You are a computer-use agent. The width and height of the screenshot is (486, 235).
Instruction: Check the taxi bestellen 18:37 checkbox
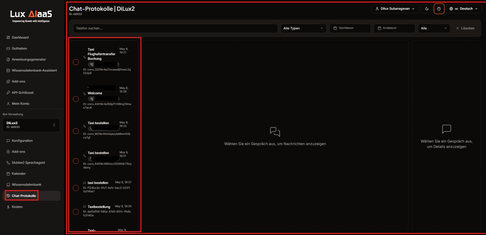(x=76, y=188)
